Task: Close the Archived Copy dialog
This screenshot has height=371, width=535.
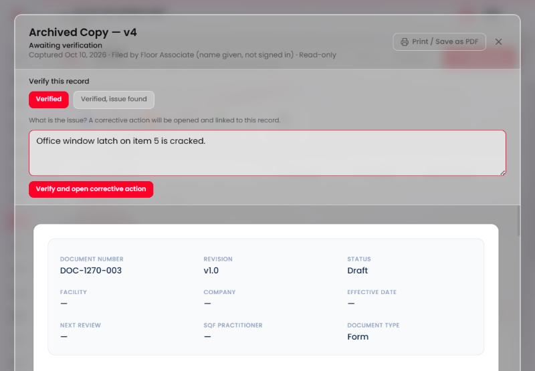Action: [498, 41]
